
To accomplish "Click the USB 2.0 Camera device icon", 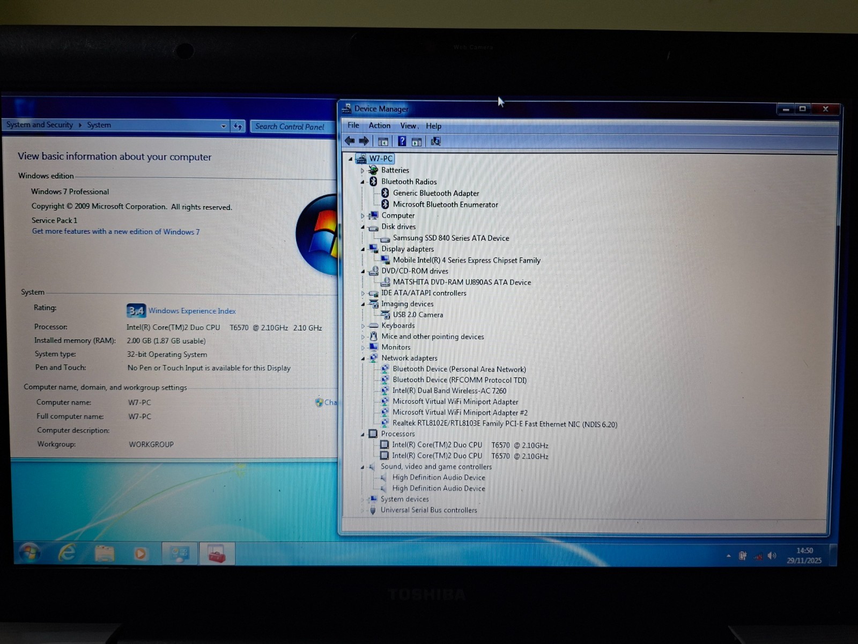I will 385,314.
